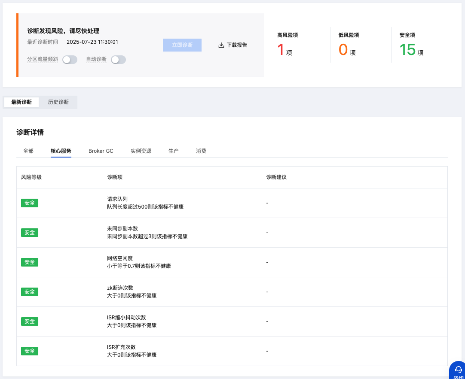Go to the 生产 tab
Screen dimensions: 465x379
pyautogui.click(x=174, y=151)
